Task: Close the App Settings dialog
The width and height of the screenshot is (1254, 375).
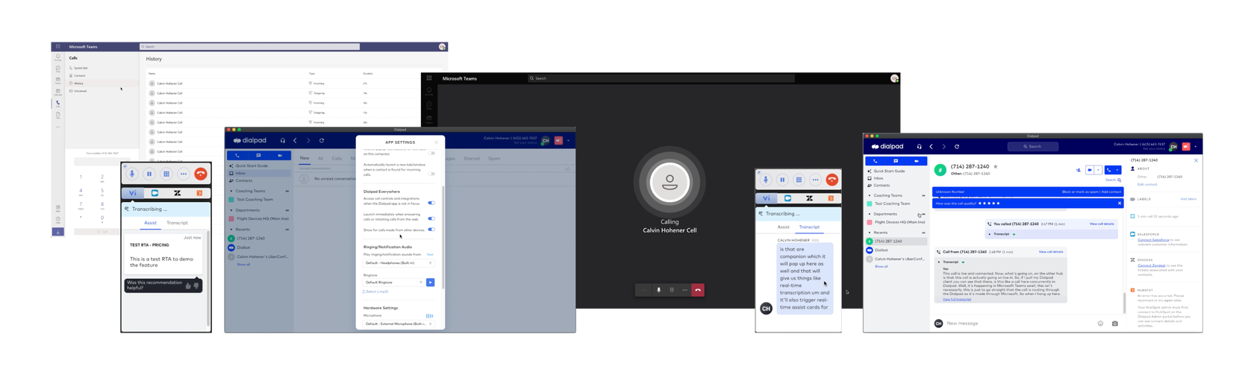Action: point(437,142)
